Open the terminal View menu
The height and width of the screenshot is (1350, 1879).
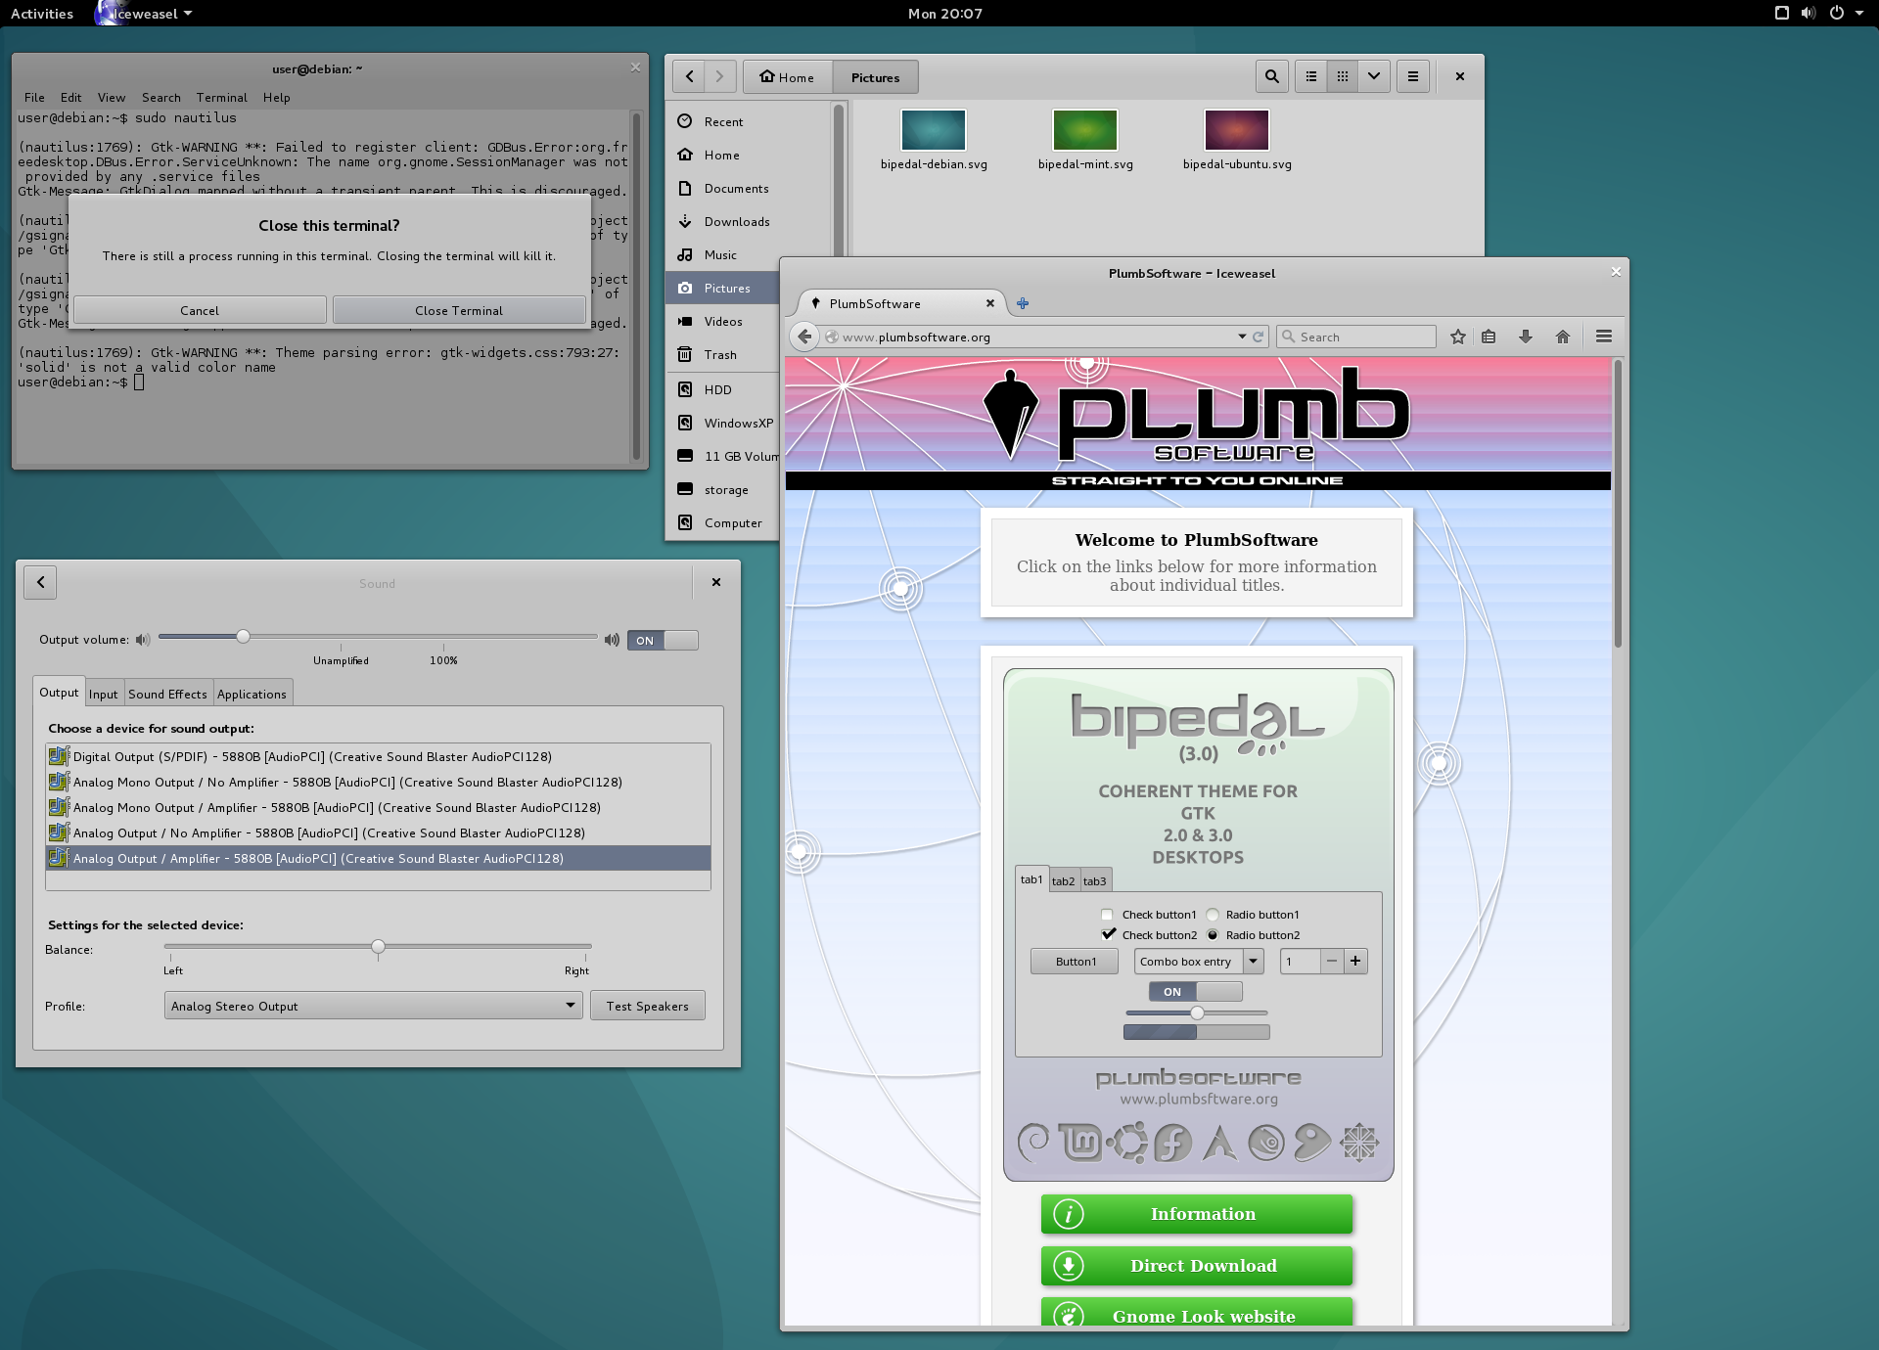click(x=112, y=97)
